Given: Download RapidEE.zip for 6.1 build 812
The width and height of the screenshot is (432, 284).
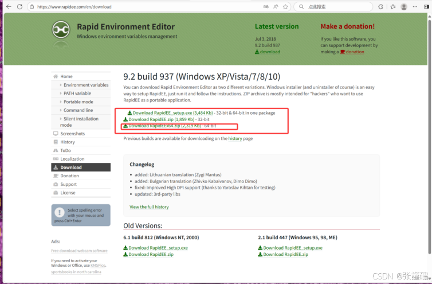Looking at the screenshot, I should point(148,255).
